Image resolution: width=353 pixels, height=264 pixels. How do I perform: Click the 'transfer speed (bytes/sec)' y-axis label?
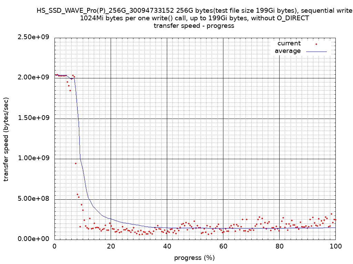(6, 139)
